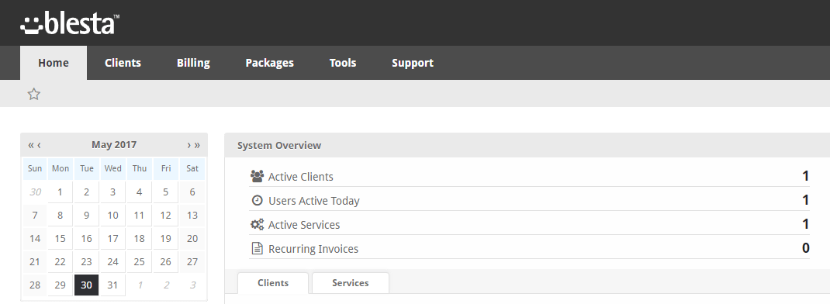Select May 15 in calendar
Viewport: 830px width, 304px height.
click(61, 238)
